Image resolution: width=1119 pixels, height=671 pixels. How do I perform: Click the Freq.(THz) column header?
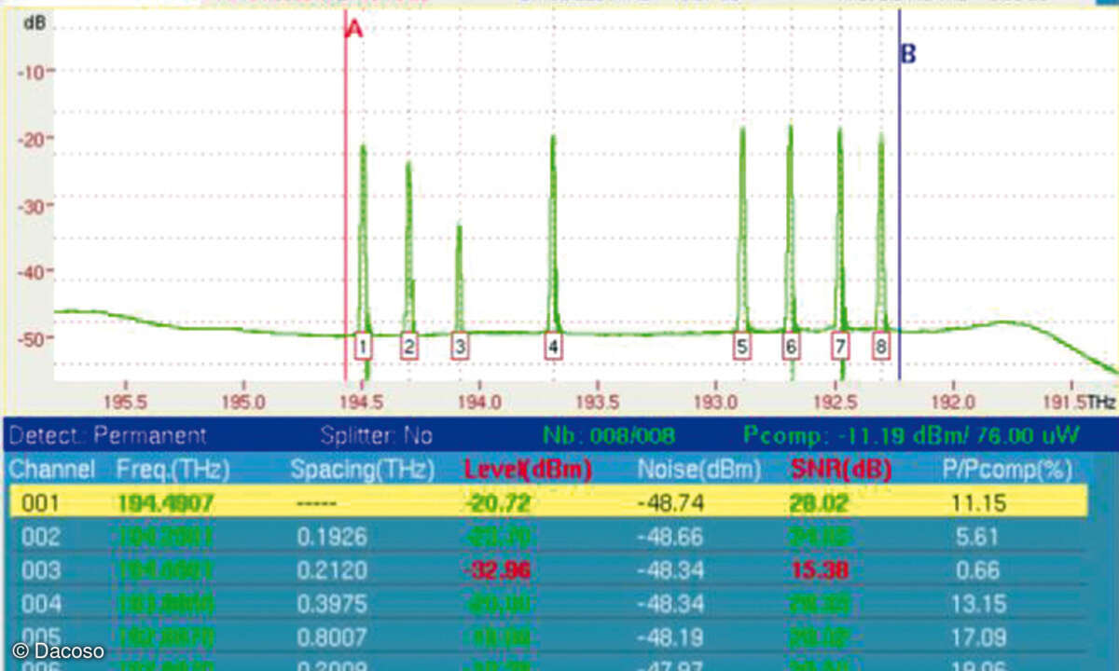pyautogui.click(x=173, y=469)
